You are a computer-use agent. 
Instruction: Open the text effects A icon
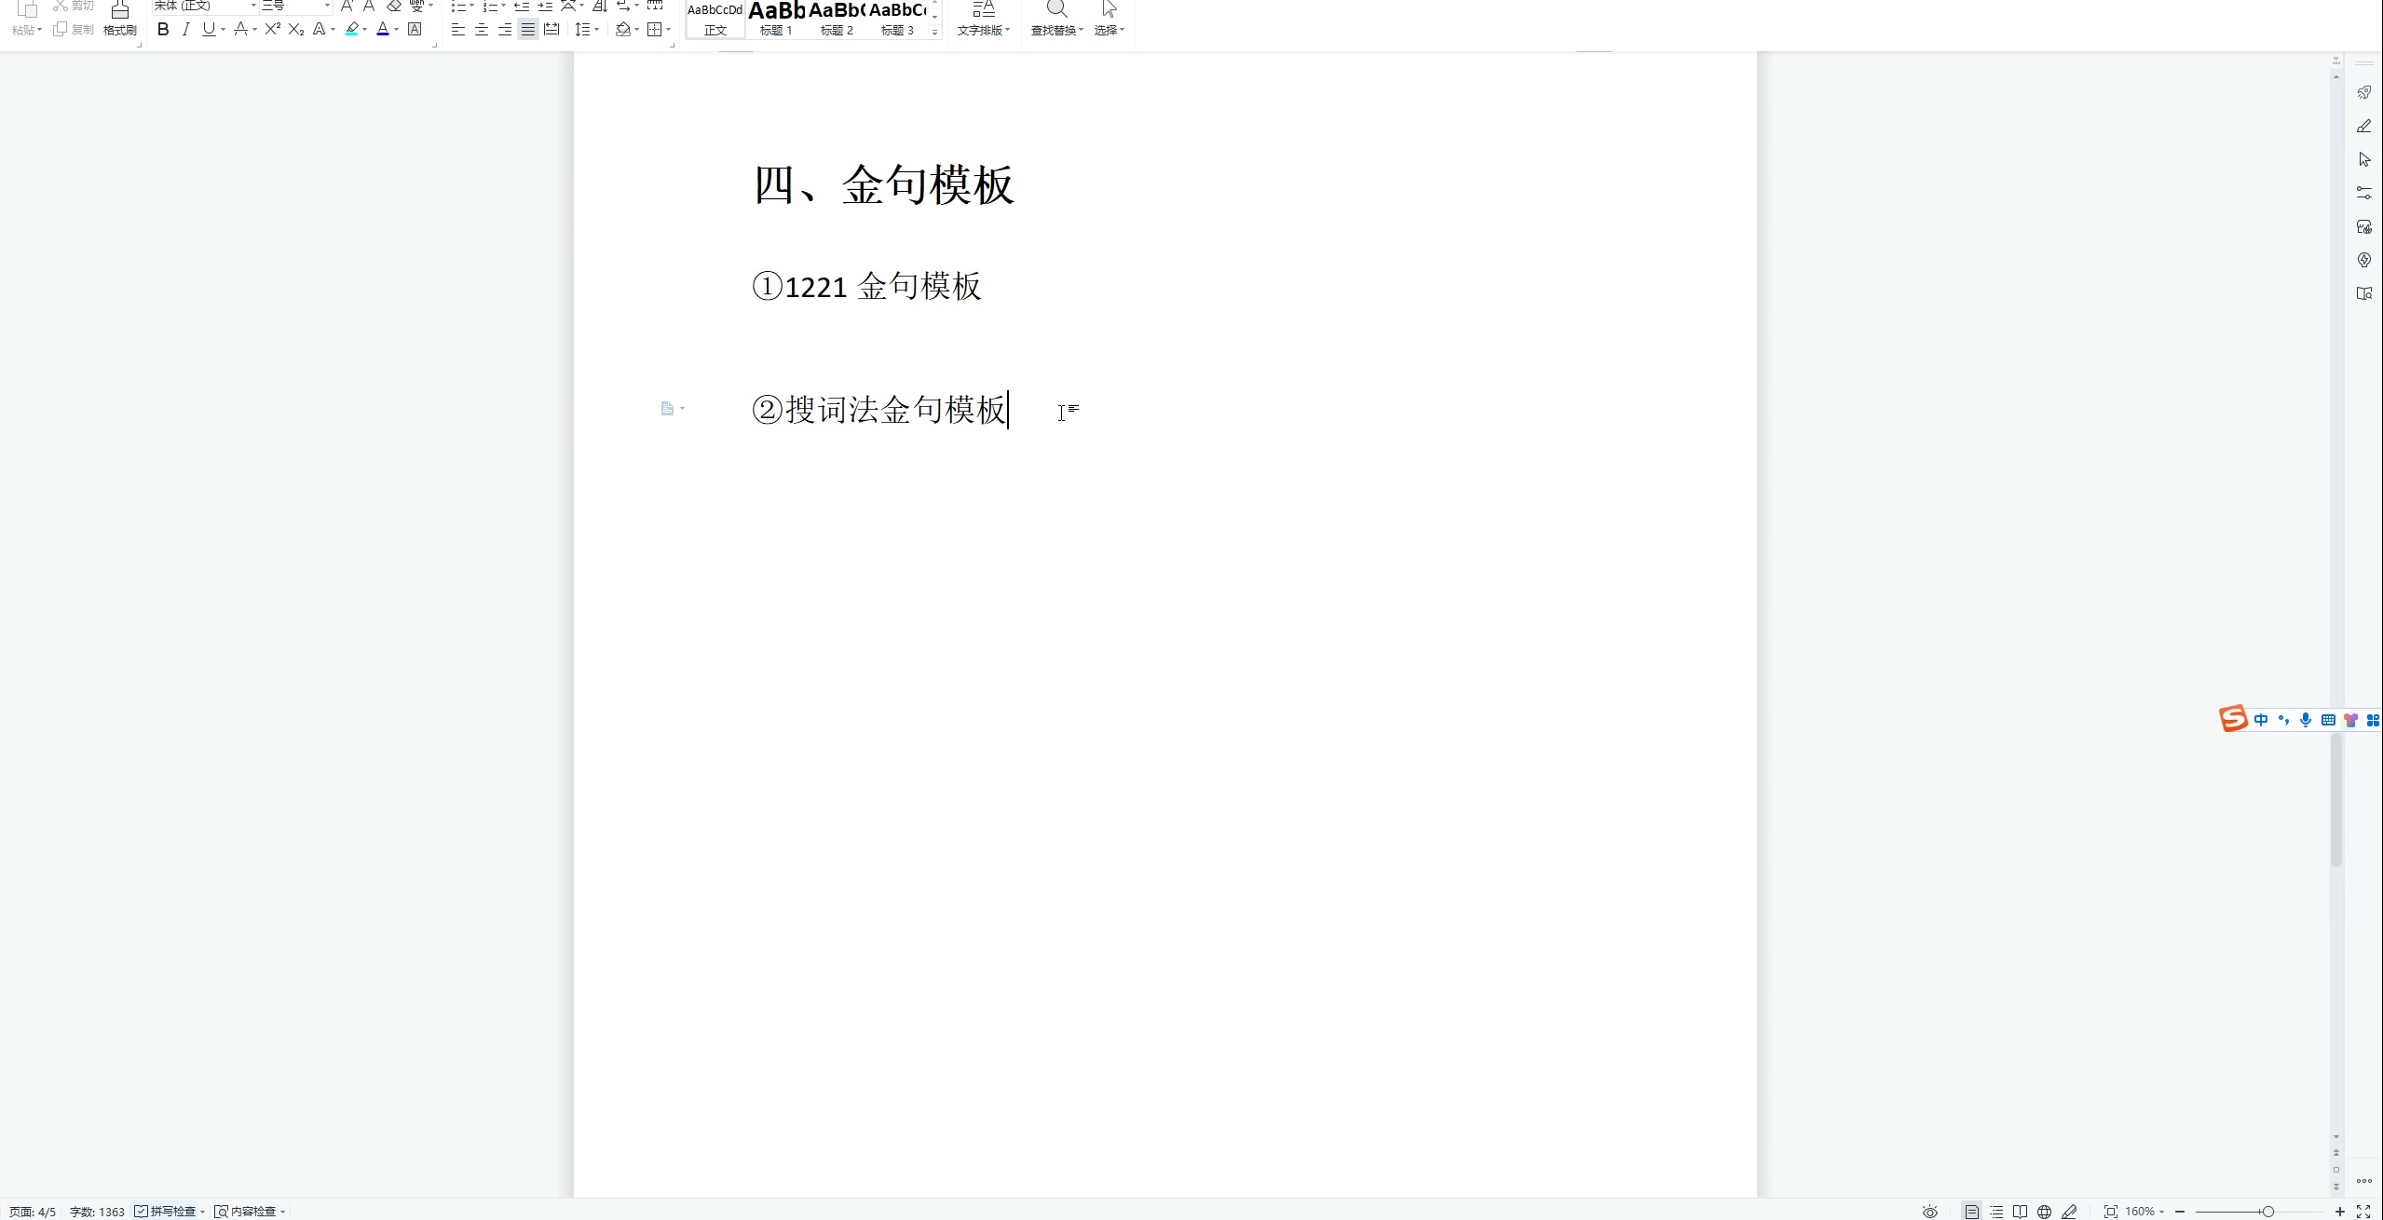pos(320,29)
